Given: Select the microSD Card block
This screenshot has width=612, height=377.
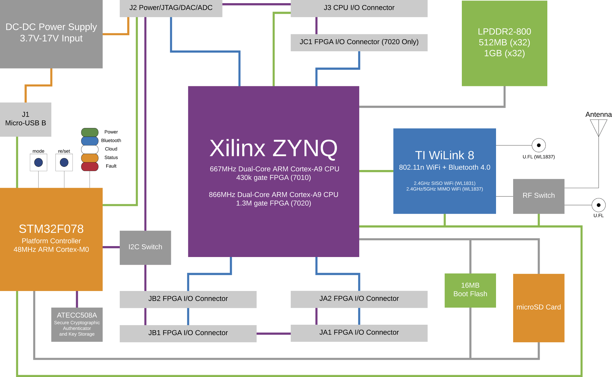Looking at the screenshot, I should (x=539, y=308).
